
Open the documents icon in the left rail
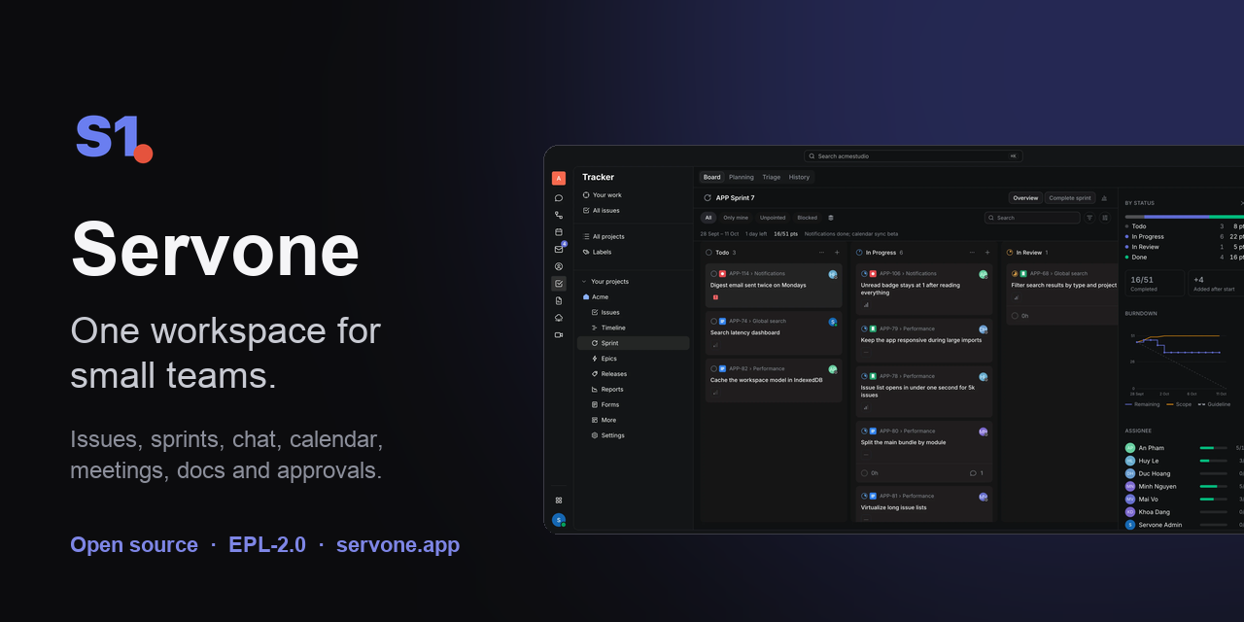click(x=559, y=300)
